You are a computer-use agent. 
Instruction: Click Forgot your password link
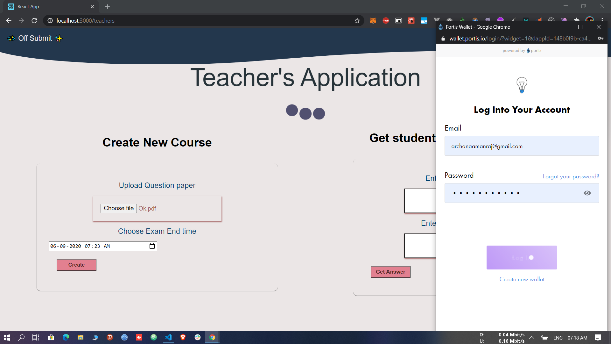click(571, 176)
